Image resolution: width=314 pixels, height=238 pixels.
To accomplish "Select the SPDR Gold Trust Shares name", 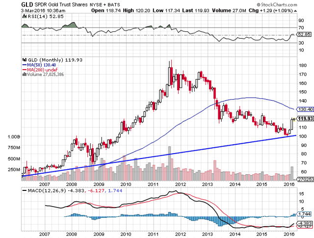I will (x=61, y=4).
